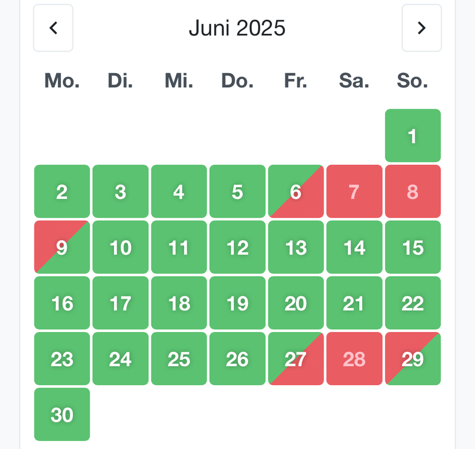
Task: Click the booked day 28
Action: pos(354,358)
